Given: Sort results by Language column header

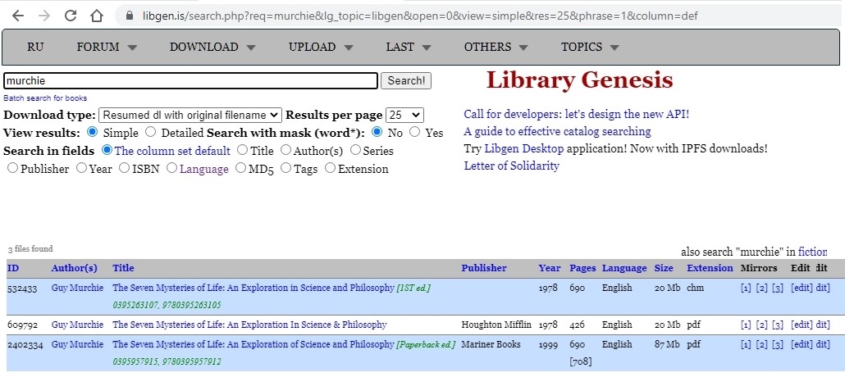Looking at the screenshot, I should [624, 268].
